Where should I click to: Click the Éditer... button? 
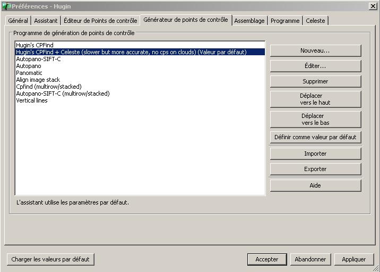point(315,66)
